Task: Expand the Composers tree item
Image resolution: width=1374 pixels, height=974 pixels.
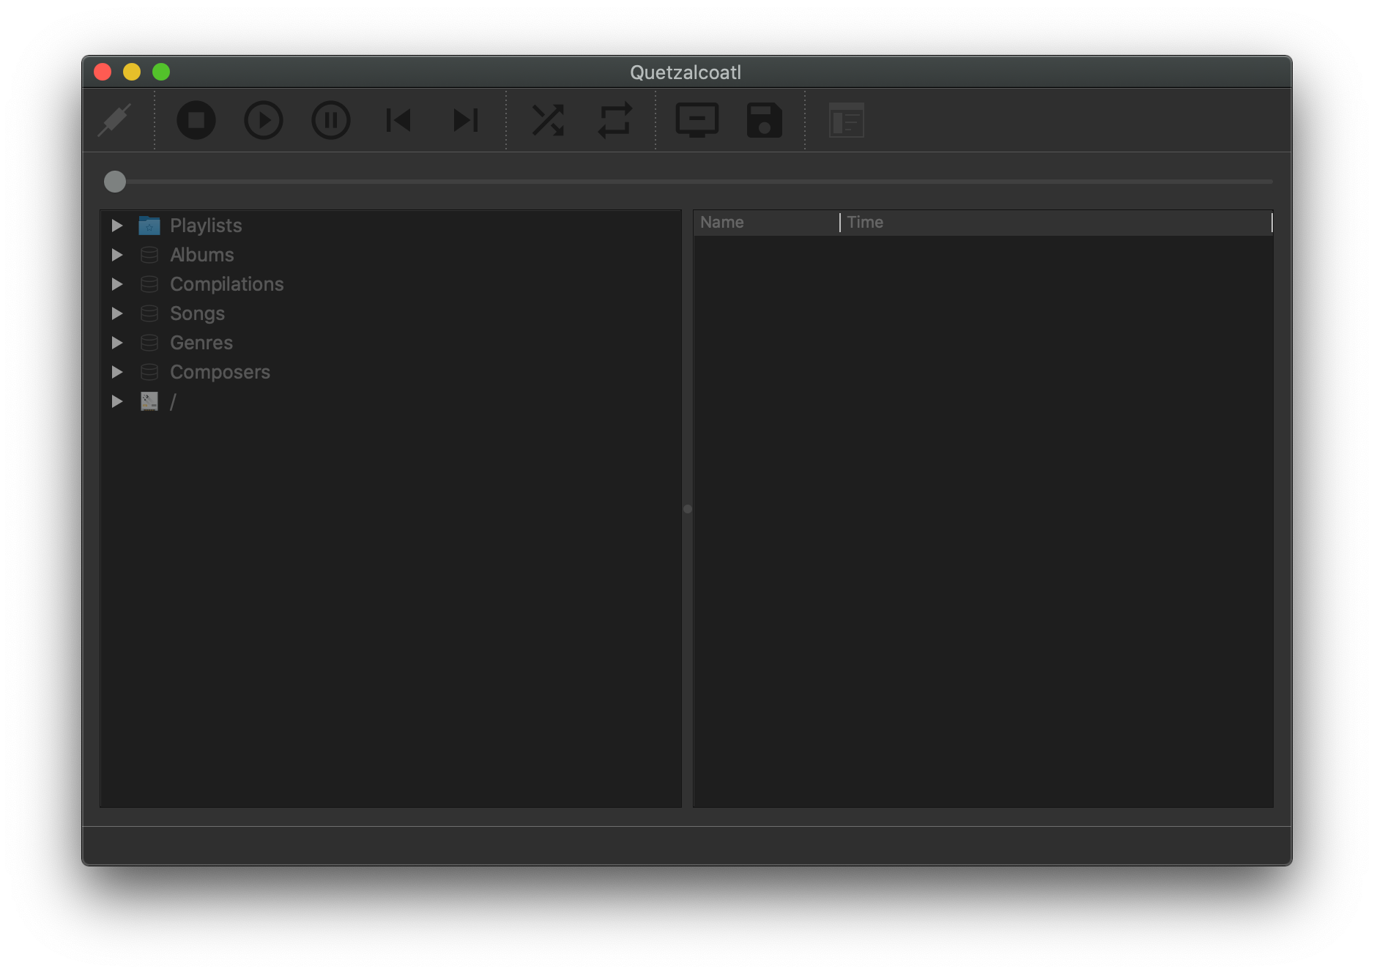Action: coord(117,371)
